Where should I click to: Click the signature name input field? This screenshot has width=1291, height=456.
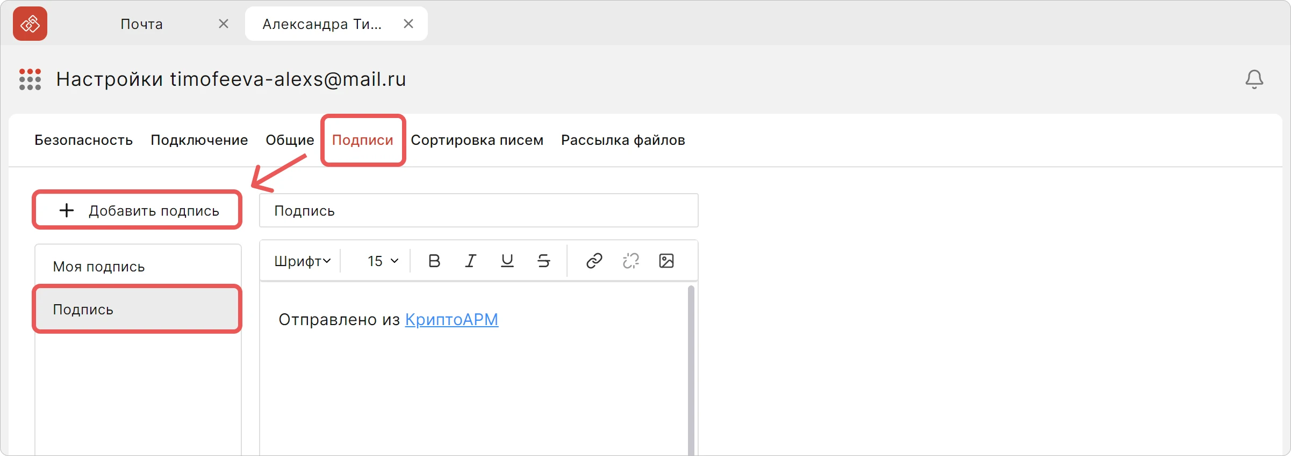point(478,210)
